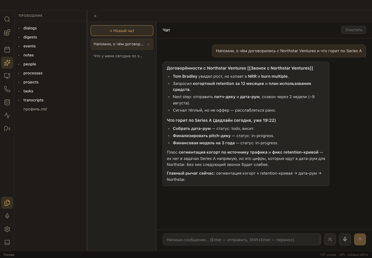
Task: Click 'Собрать дата-рум' bullet text
Action: pyautogui.click(x=192, y=128)
